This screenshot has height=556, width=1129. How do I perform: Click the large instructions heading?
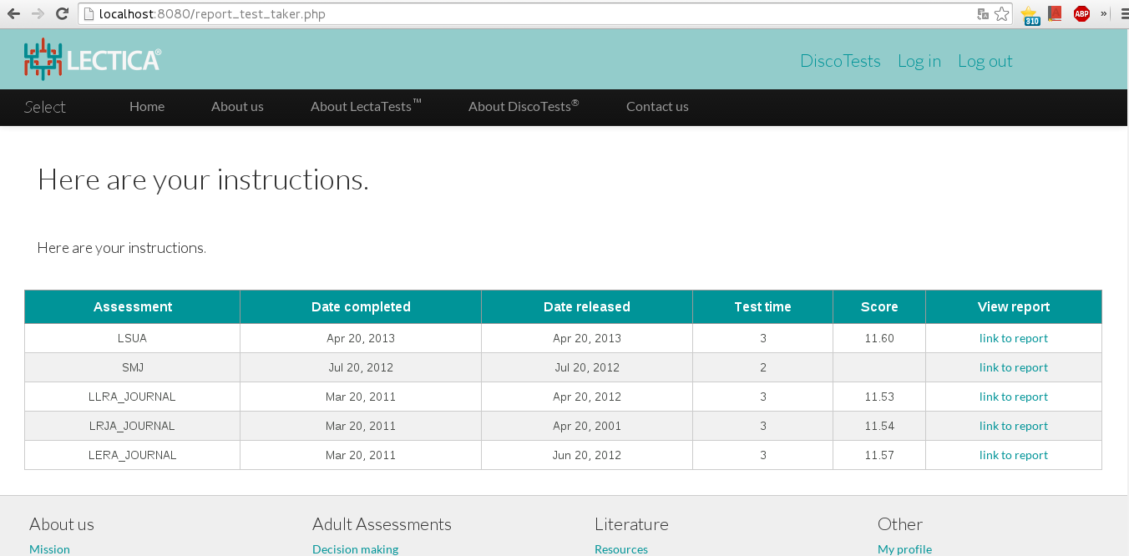tap(203, 179)
